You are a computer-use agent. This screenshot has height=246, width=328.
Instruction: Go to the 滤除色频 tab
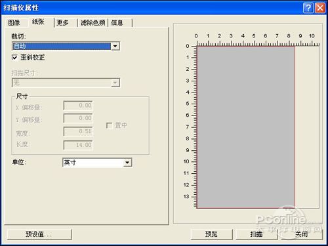(93, 22)
